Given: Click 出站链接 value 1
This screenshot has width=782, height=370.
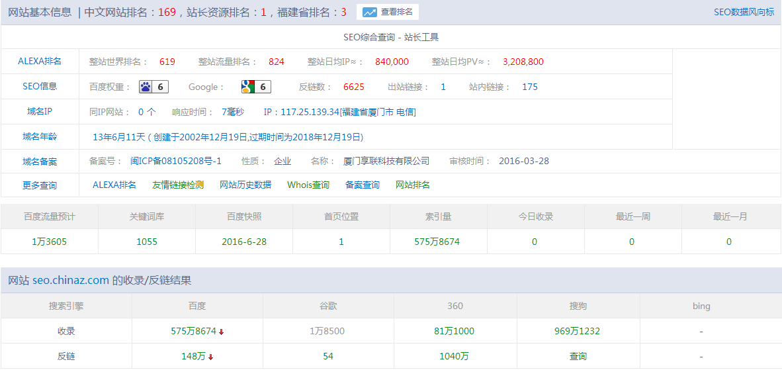Looking at the screenshot, I should click(x=443, y=87).
